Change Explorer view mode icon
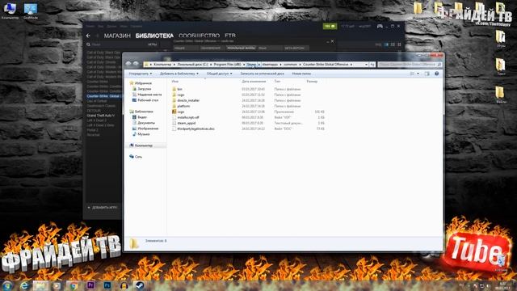Viewport: 517px width, 291px height. tap(412, 74)
